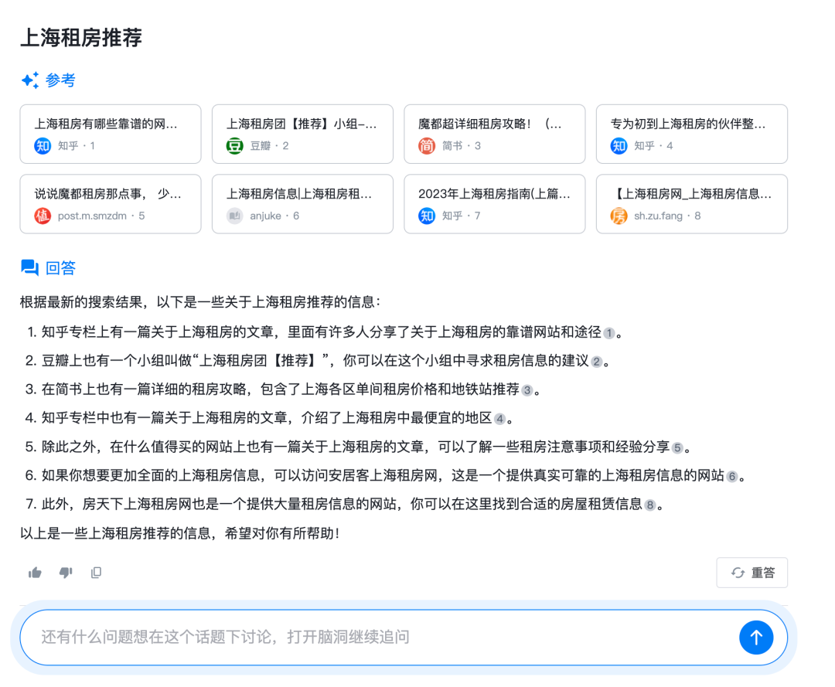Click the thumbs down icon
This screenshot has width=835, height=687.
coord(66,573)
